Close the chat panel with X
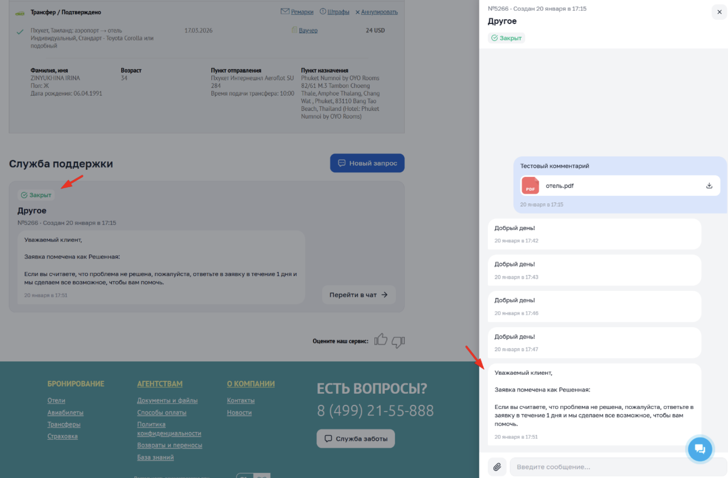The width and height of the screenshot is (728, 478). coord(719,12)
